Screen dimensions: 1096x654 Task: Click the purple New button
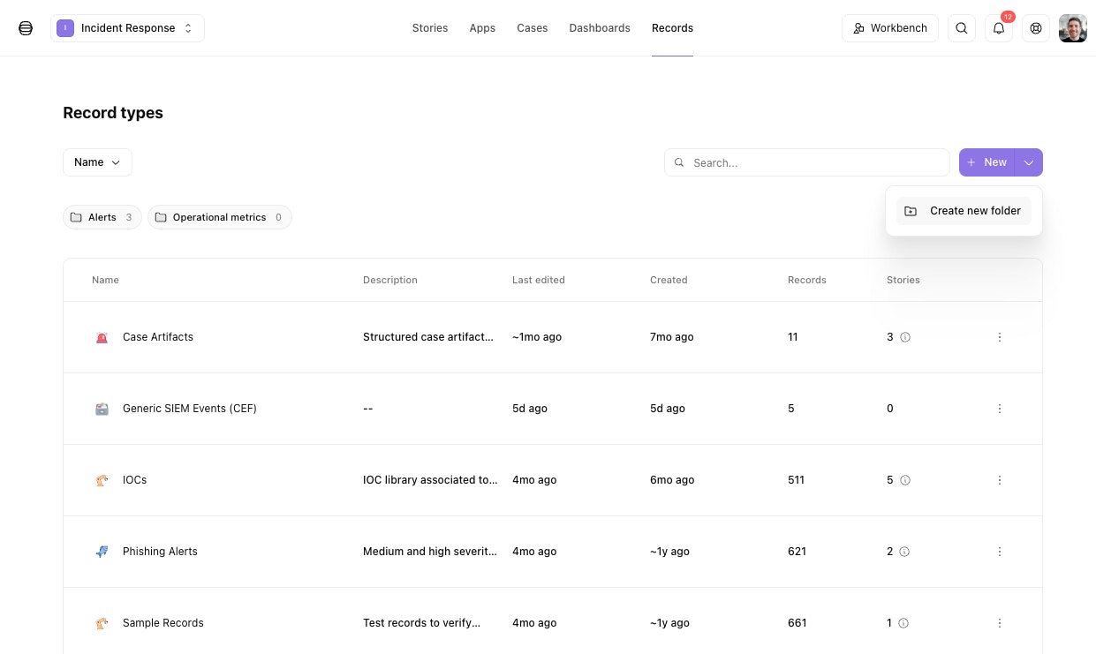tap(987, 162)
